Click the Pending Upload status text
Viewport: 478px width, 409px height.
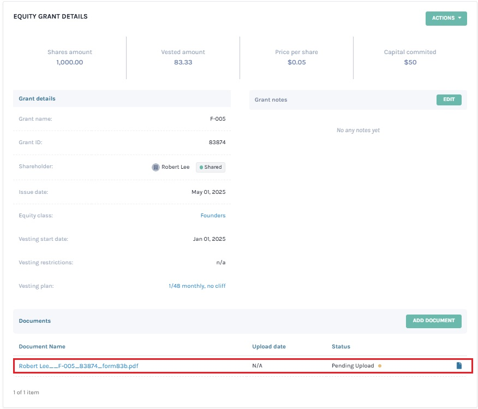click(x=352, y=365)
